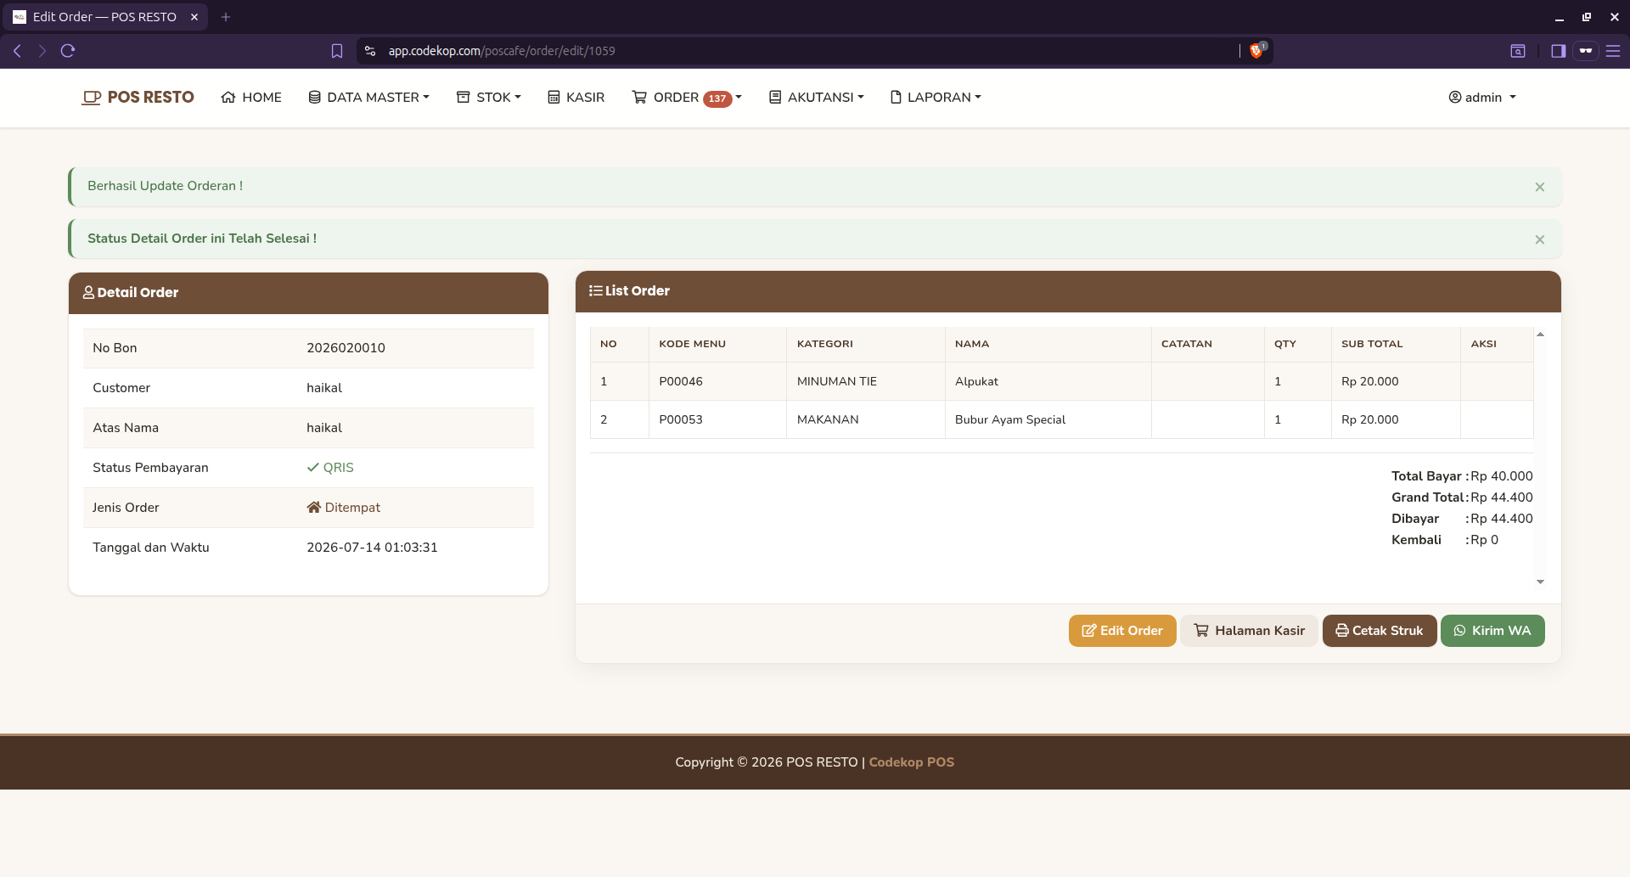Click the POS RESTO cup logo icon
This screenshot has height=877, width=1630.
[91, 98]
